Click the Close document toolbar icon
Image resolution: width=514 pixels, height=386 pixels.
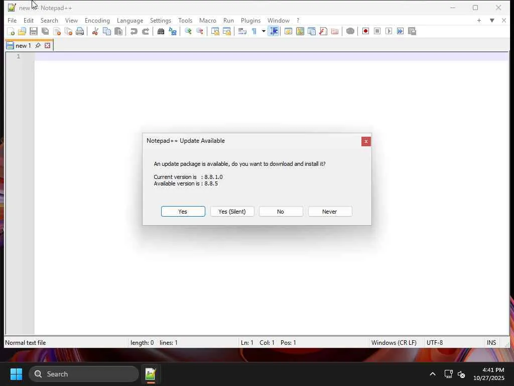[x=57, y=31]
